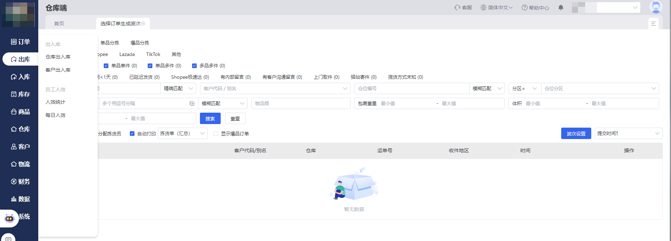
Task: Click the 客服 headset icon
Action: pos(457,7)
